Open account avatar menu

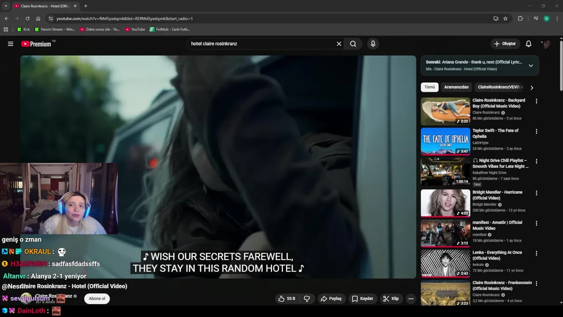[546, 44]
